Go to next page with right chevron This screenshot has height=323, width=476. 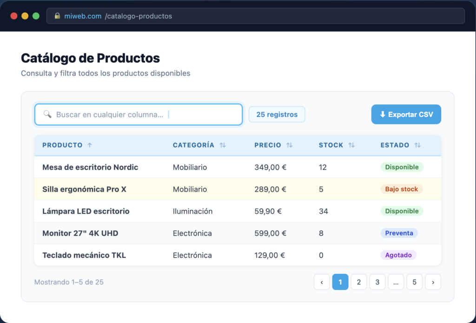[x=433, y=282]
